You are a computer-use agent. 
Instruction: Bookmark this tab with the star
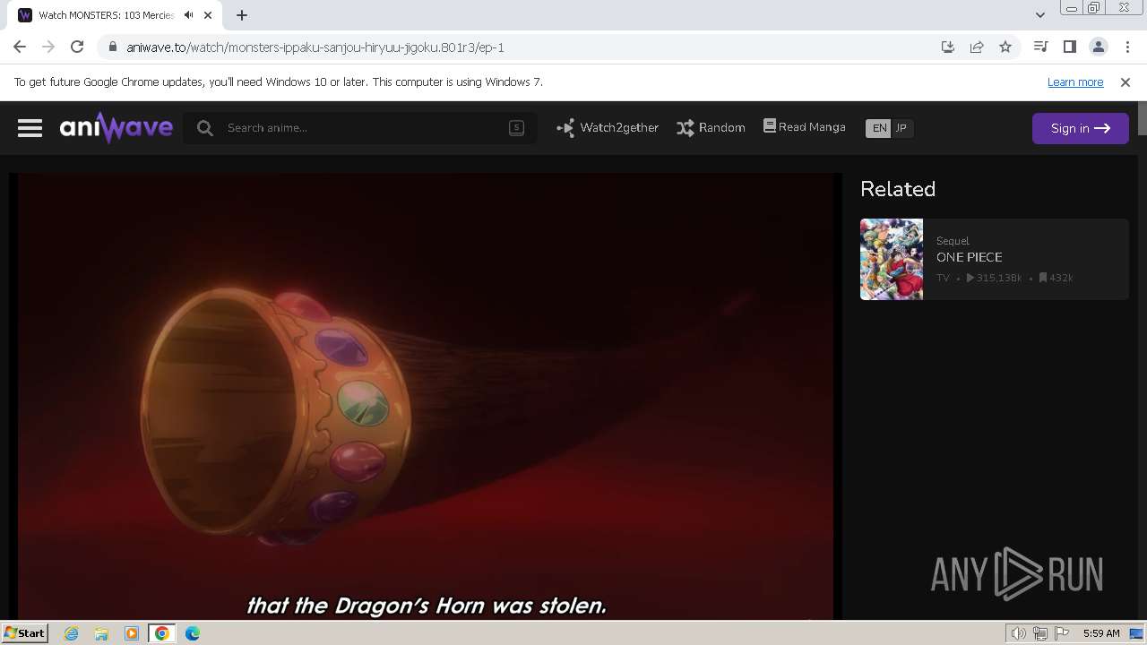[x=1005, y=47]
